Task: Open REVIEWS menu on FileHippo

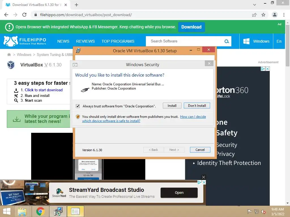Action: [86, 41]
